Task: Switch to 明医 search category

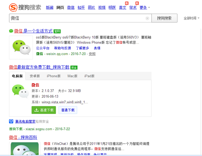Action: click(x=112, y=8)
